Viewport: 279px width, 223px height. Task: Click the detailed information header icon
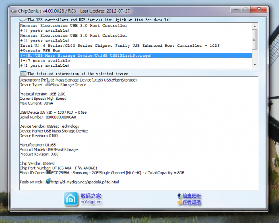(23, 74)
